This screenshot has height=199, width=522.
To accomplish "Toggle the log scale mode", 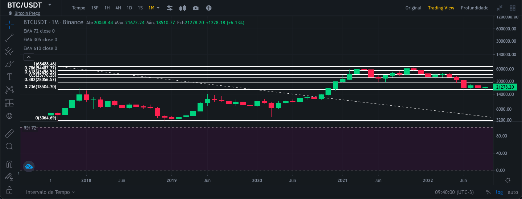I will (x=499, y=192).
